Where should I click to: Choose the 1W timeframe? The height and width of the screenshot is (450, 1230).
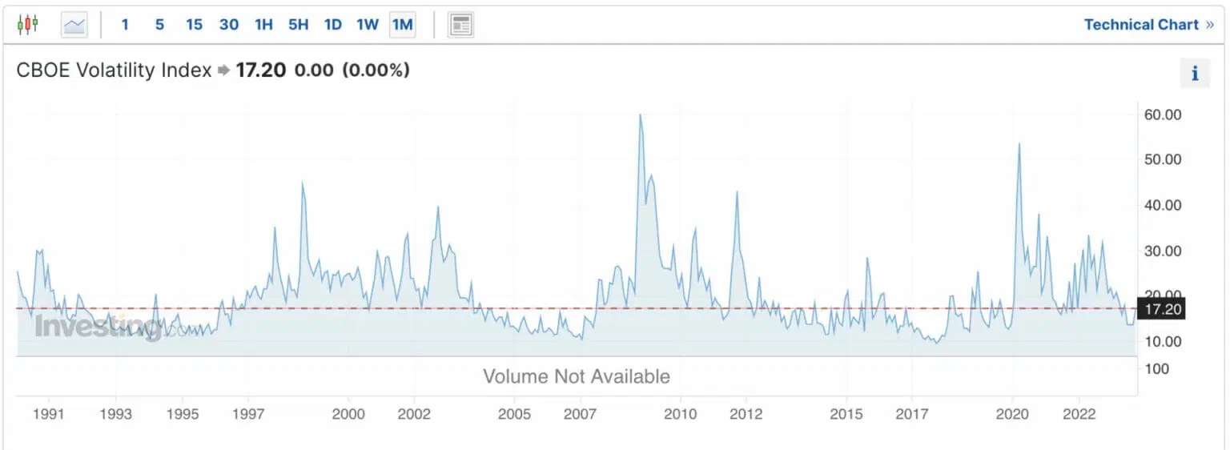click(368, 25)
